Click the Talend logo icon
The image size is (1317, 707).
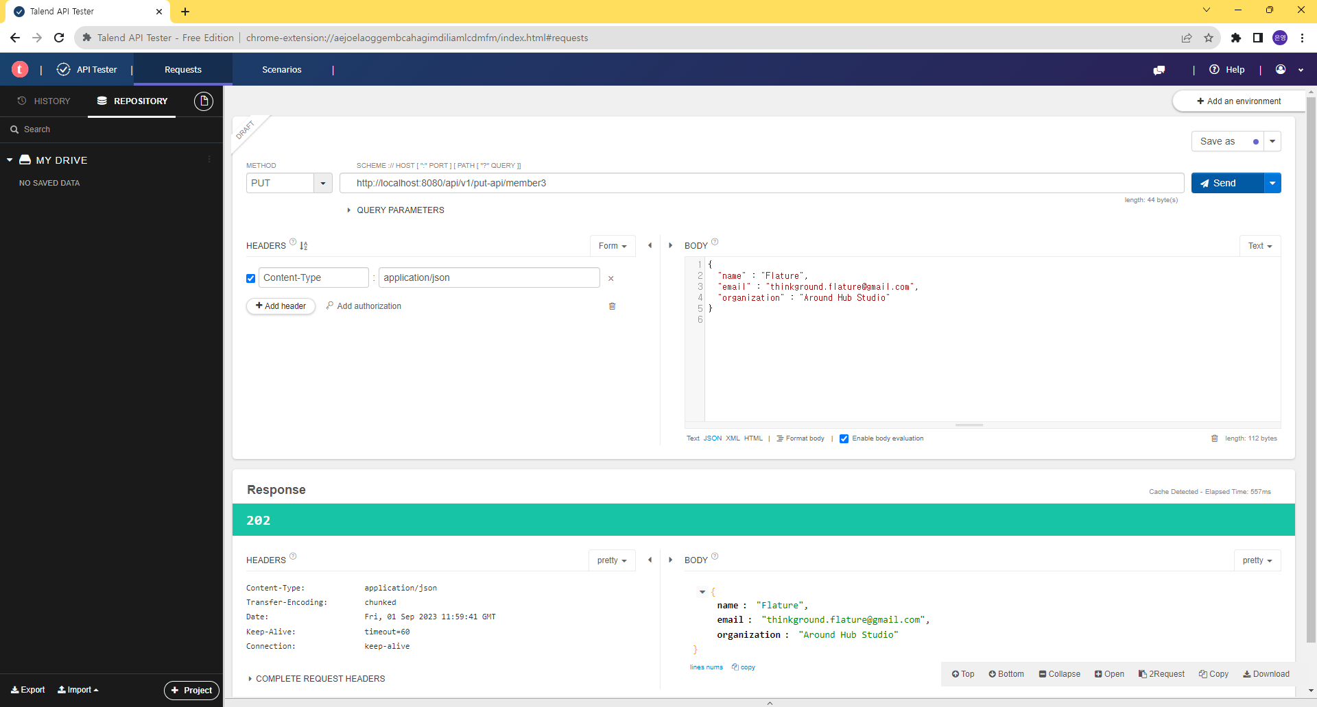pos(20,69)
